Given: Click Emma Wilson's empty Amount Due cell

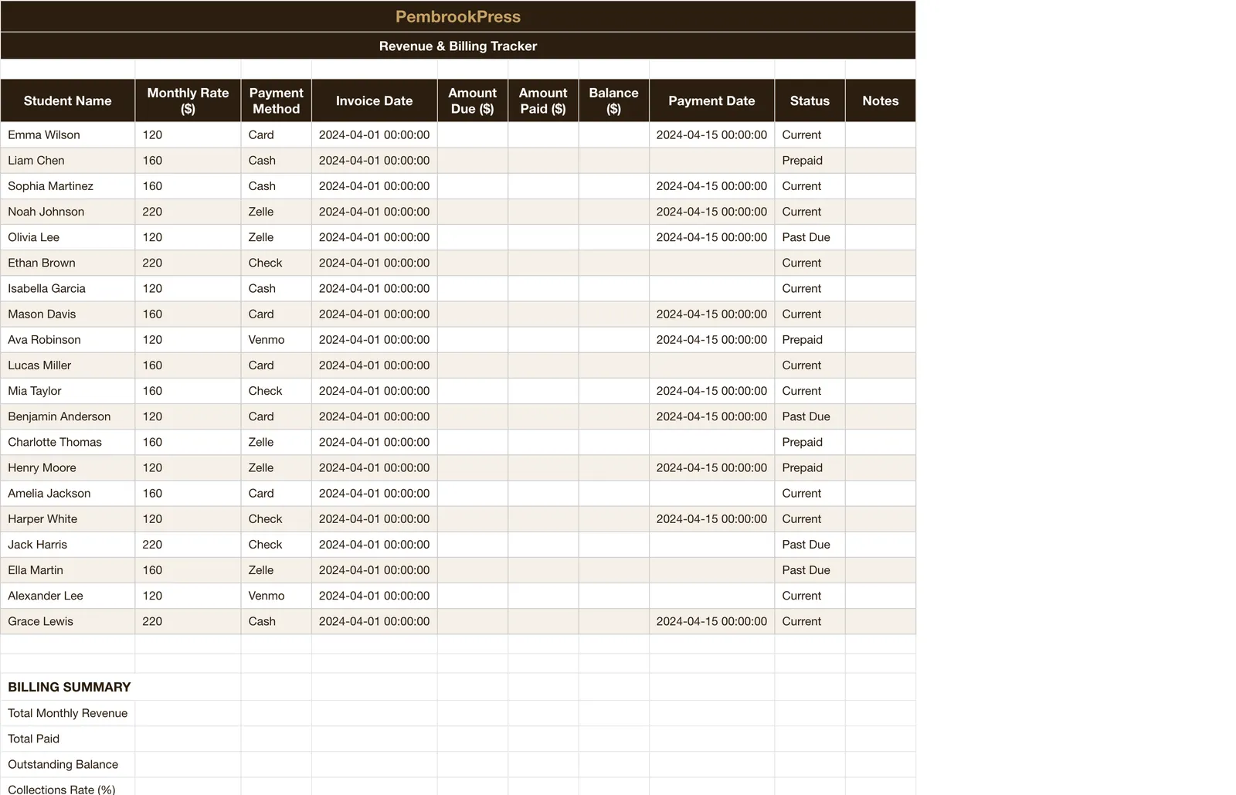Looking at the screenshot, I should pyautogui.click(x=472, y=134).
